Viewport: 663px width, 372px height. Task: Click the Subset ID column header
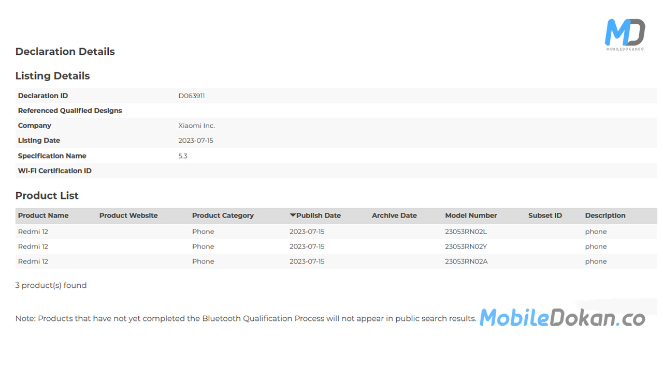point(545,215)
